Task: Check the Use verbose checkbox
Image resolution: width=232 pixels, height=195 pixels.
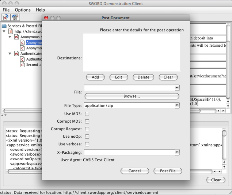Action: pos(87,144)
